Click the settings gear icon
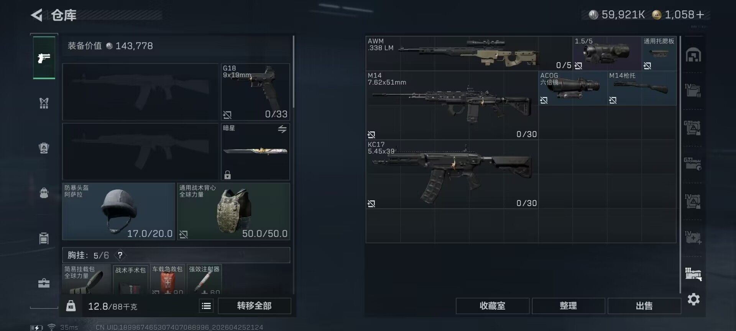 coord(693,299)
